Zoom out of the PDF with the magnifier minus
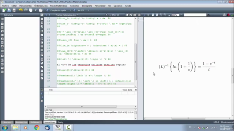 (x=165, y=15)
